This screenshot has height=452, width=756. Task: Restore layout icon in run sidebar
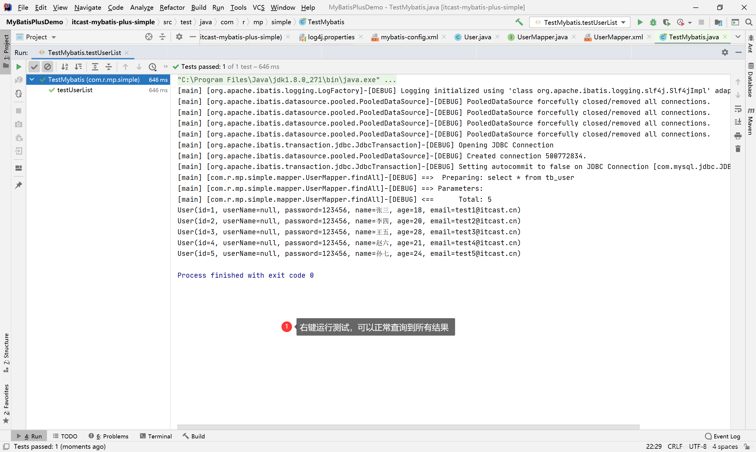(19, 168)
